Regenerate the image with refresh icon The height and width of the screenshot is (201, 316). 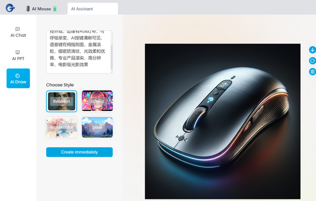313,61
